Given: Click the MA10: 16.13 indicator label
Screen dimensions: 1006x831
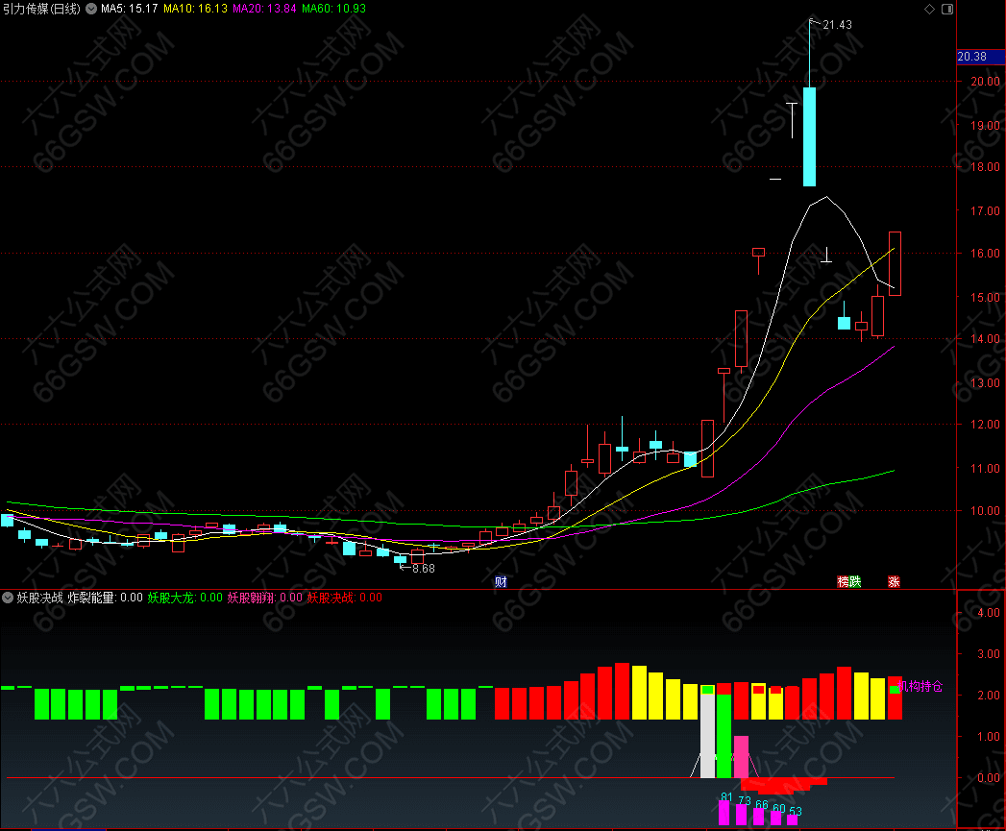Looking at the screenshot, I should tap(195, 9).
